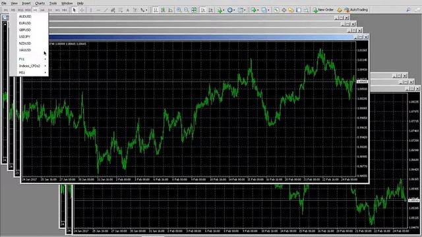Launch MetaEditor from the yellow icon

(x=340, y=10)
